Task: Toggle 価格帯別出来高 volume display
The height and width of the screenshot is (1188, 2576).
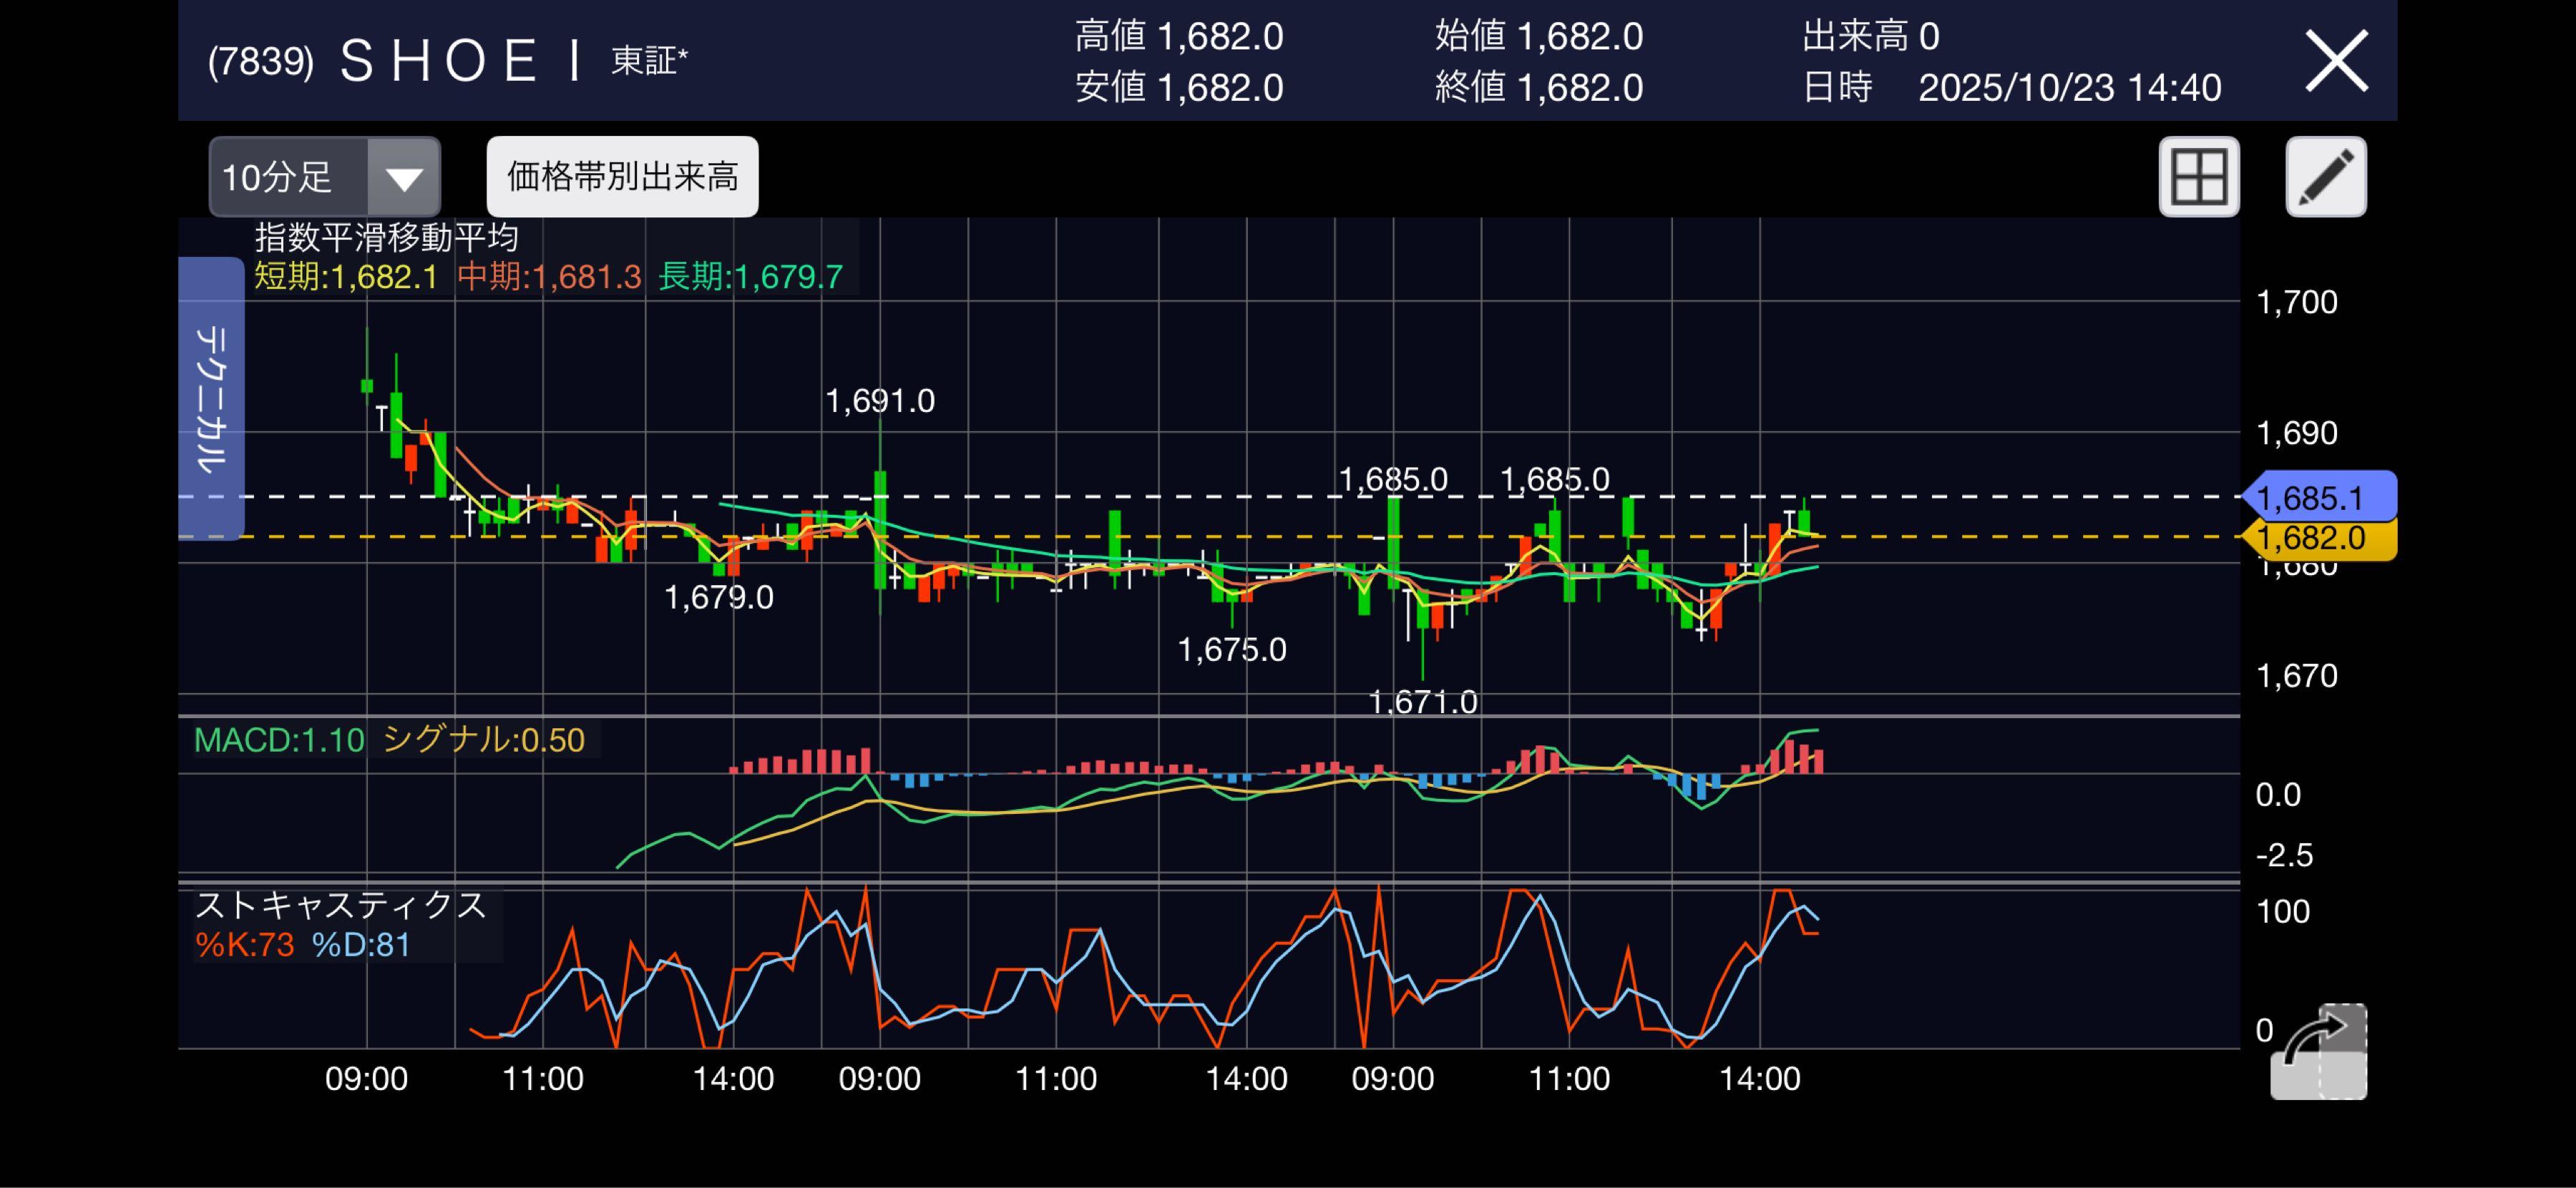Action: point(622,177)
